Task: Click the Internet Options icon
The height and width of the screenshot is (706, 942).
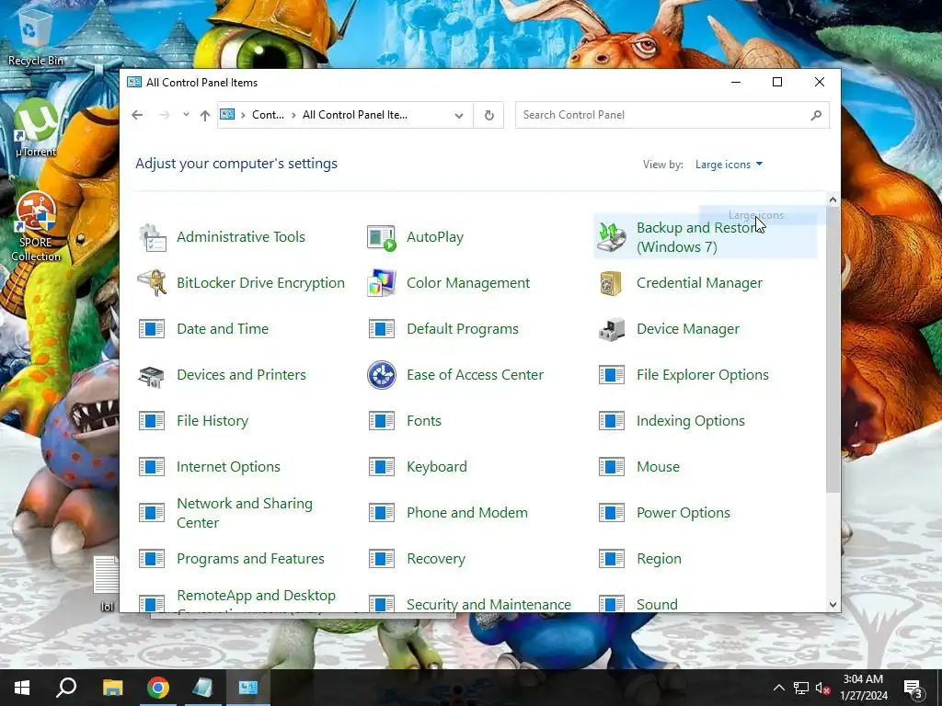Action: pyautogui.click(x=152, y=467)
